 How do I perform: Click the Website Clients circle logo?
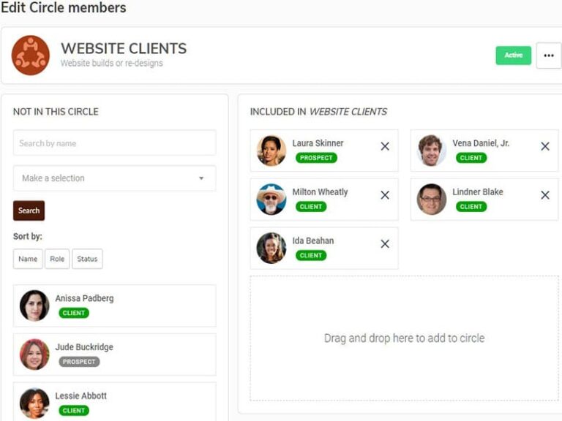[x=31, y=56]
